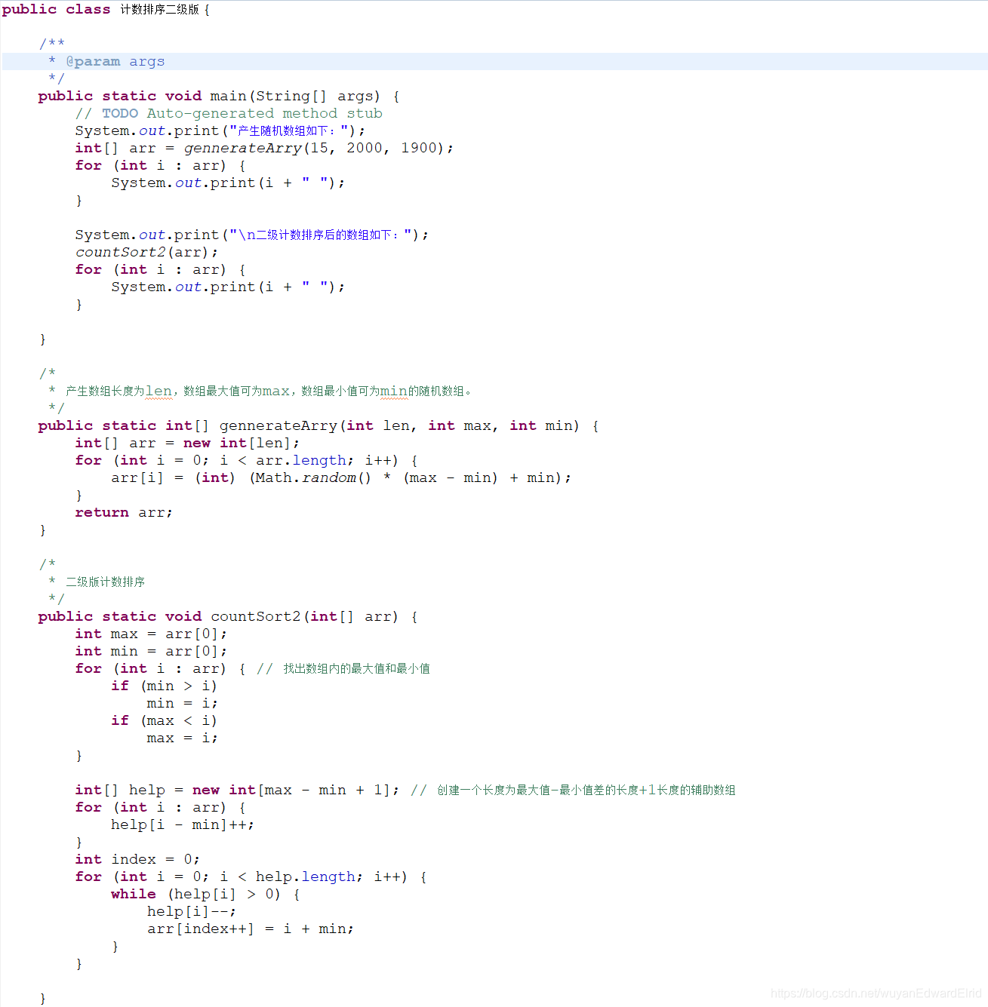Click the string "\n二级计数排序后的数组如下："
988x1007 pixels.
click(x=319, y=235)
